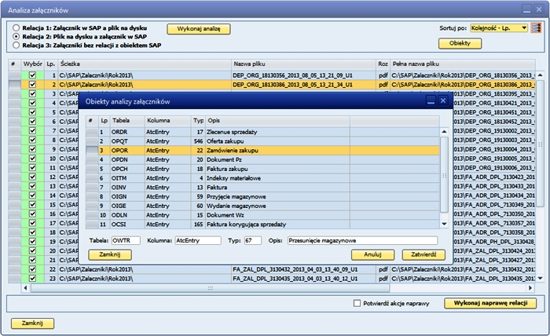Select Relacja 3: Załączniki bez relacji

click(x=16, y=46)
